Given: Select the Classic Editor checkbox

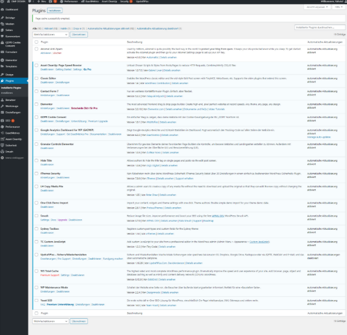Looking at the screenshot, I should pos(37,79).
